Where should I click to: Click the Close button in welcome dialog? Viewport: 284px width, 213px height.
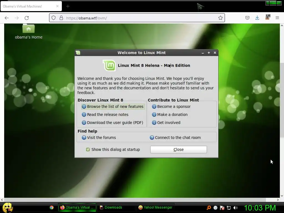(178, 149)
